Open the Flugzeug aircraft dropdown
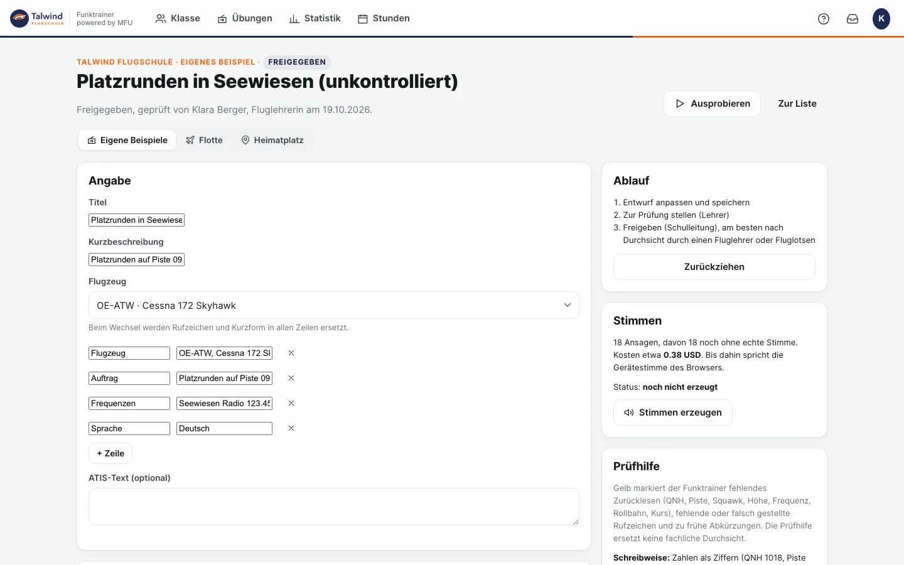Image resolution: width=904 pixels, height=565 pixels. pyautogui.click(x=334, y=305)
